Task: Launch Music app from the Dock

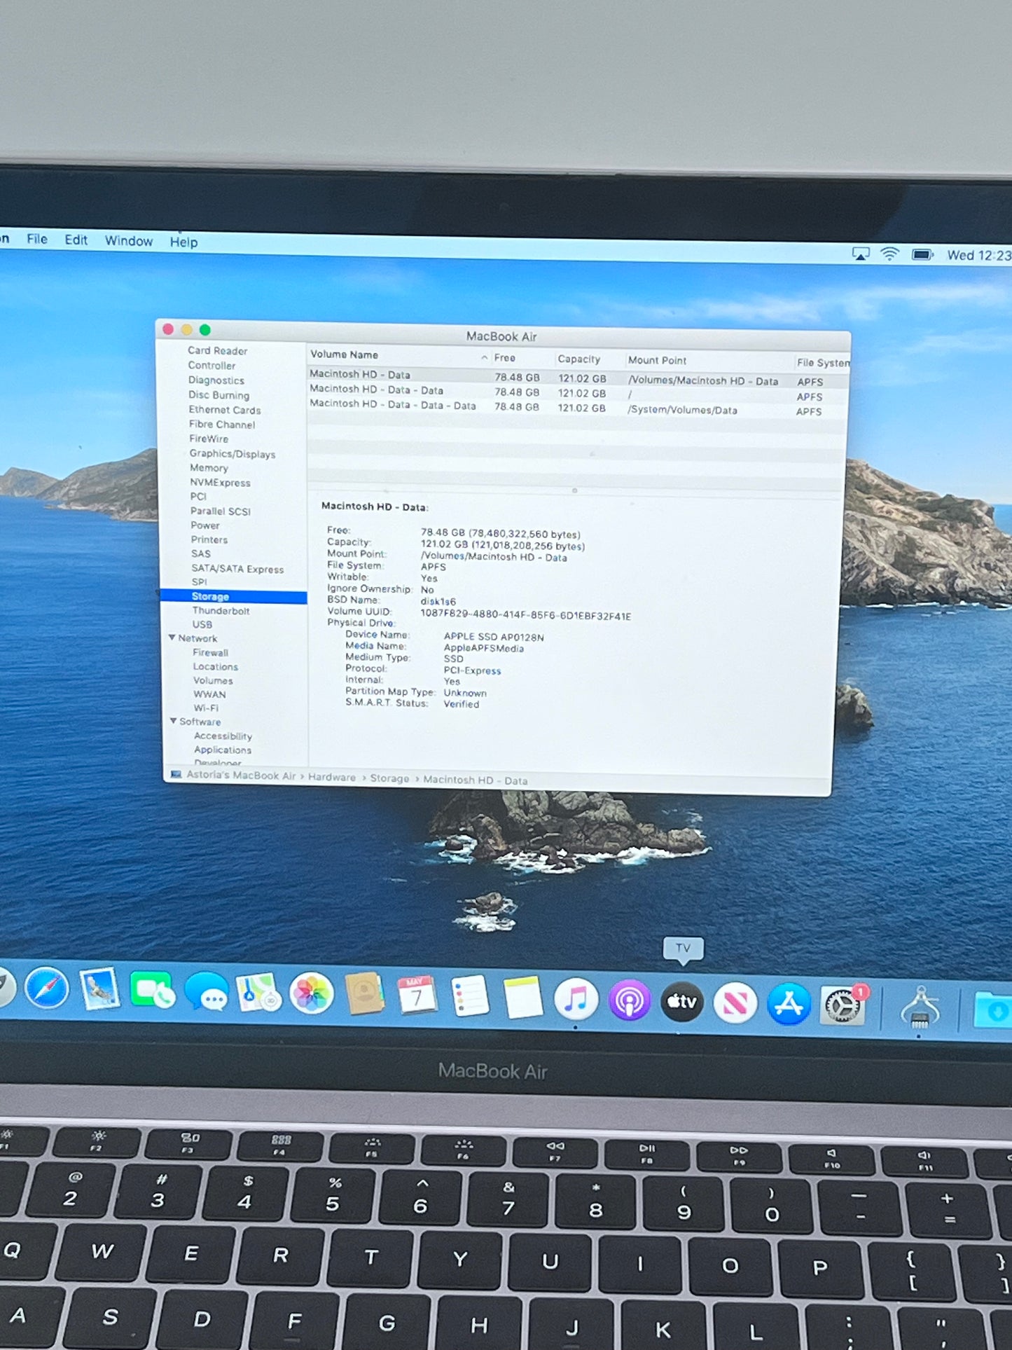Action: tap(576, 1000)
